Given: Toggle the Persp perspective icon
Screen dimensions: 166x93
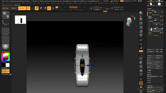Looking at the screenshot, I should (x=141, y=35).
